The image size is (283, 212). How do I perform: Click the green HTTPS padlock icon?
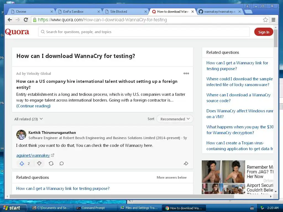[x=35, y=20]
